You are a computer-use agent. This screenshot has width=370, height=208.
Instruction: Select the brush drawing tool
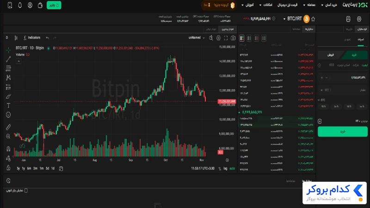tap(8, 96)
